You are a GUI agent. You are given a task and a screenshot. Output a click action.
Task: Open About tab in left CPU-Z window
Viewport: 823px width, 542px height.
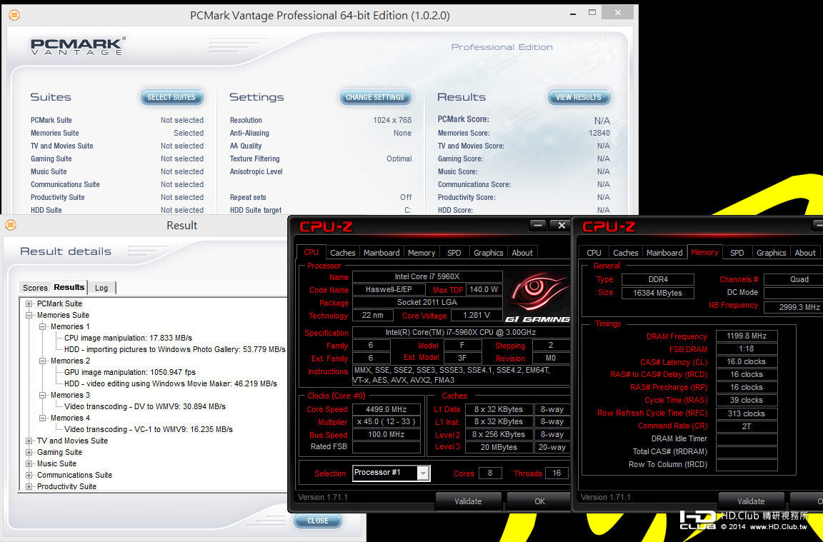[522, 253]
